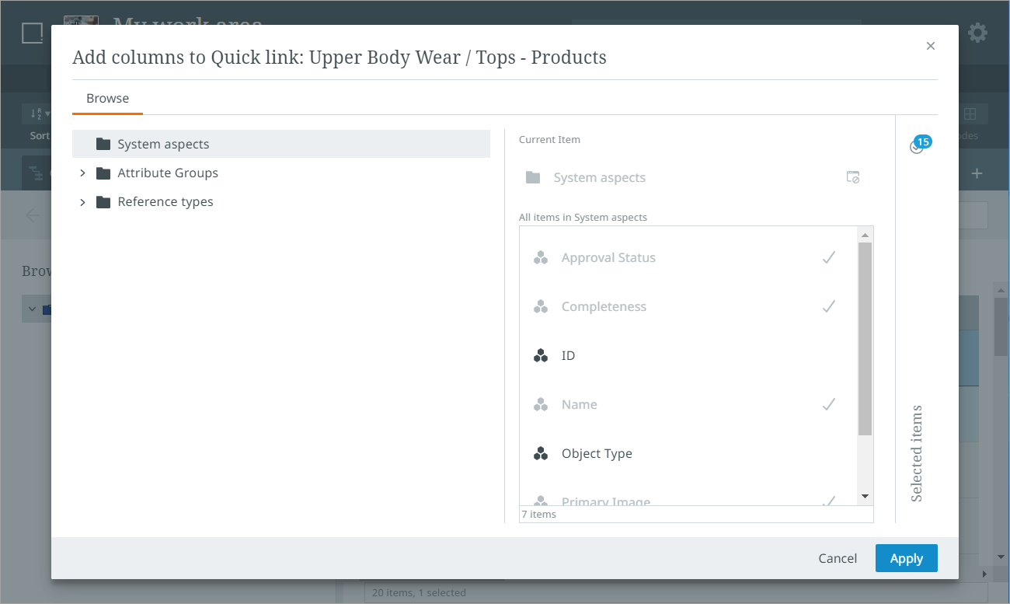Toggle the Completeness checkmark
The width and height of the screenshot is (1010, 604).
point(829,306)
